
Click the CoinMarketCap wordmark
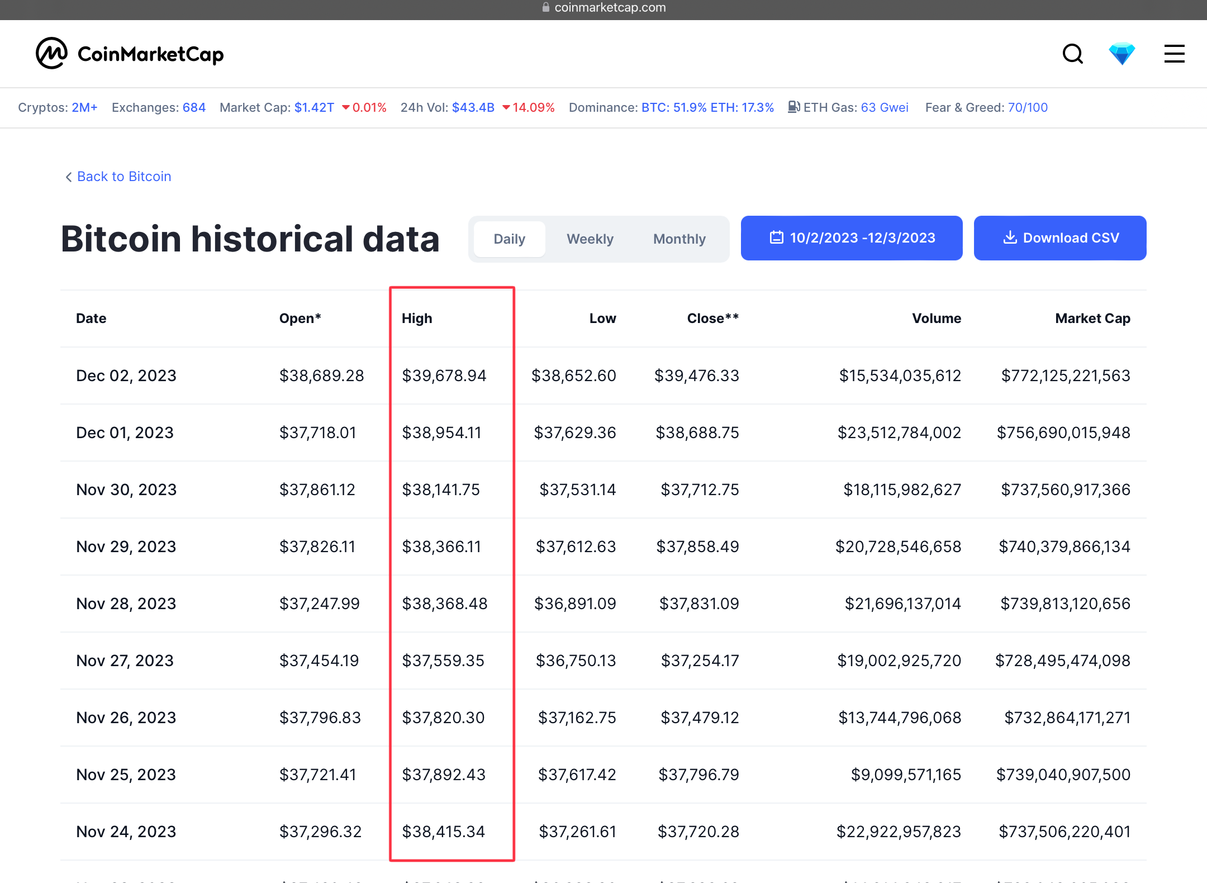150,54
